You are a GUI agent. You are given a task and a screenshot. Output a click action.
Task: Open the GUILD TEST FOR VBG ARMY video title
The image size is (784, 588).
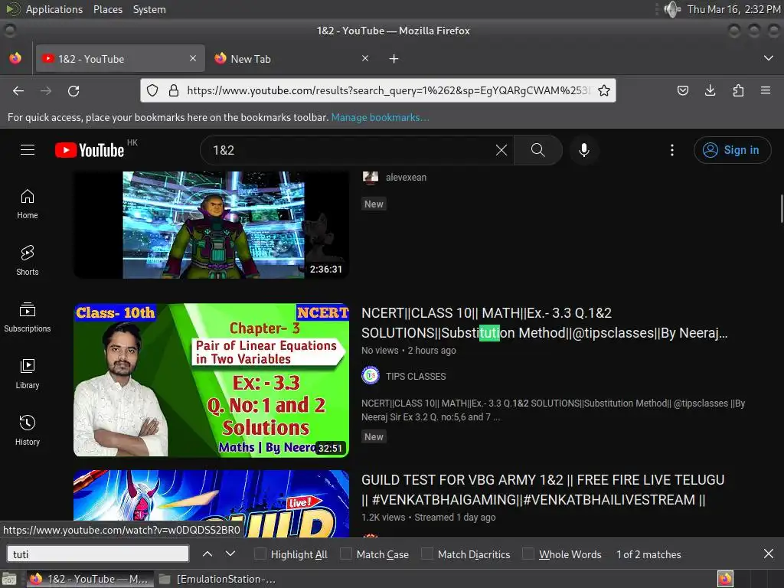pyautogui.click(x=543, y=490)
